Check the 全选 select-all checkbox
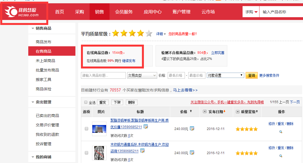 tap(86, 102)
